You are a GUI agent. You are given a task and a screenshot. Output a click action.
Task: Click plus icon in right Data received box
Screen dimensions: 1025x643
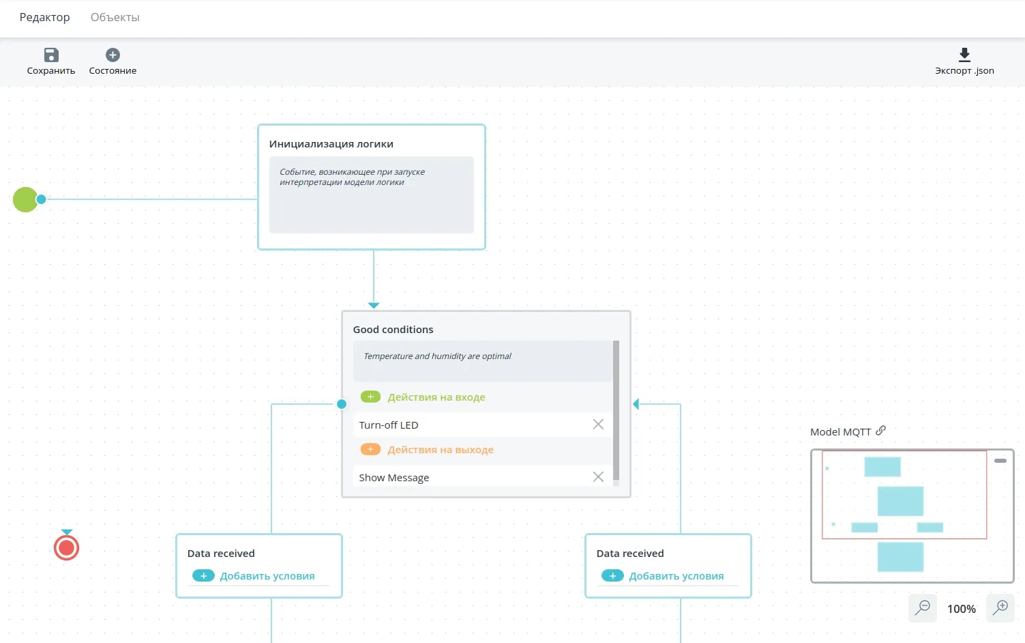(x=612, y=575)
